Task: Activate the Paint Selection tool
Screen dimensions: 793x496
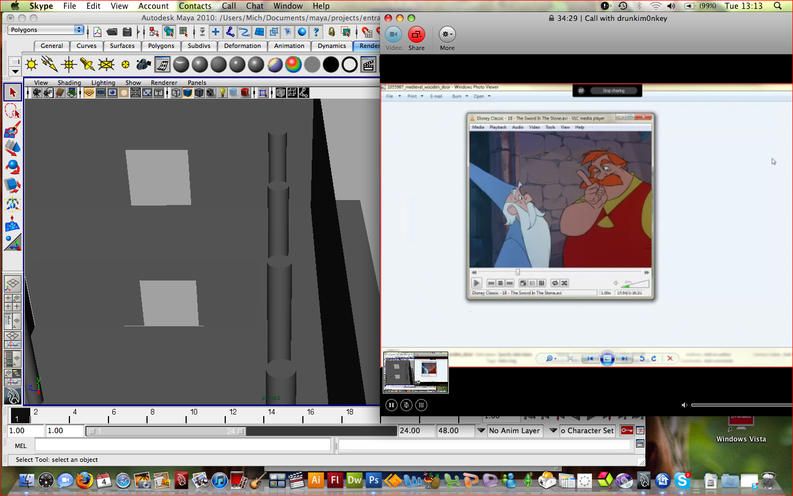Action: pyautogui.click(x=13, y=130)
